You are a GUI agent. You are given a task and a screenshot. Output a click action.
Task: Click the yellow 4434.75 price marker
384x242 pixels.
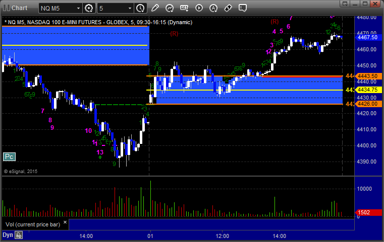367,90
